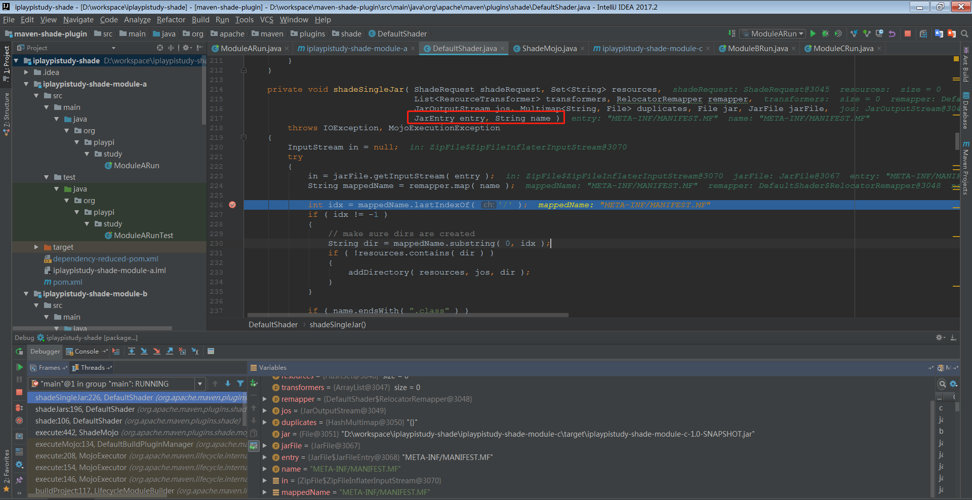Toggle the breakpoint at line 226
The image size is (972, 500).
tap(232, 205)
